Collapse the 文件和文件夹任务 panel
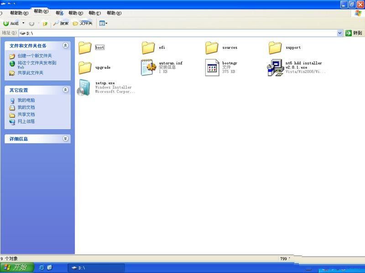Viewport: 365px width, 273px height. [x=66, y=45]
